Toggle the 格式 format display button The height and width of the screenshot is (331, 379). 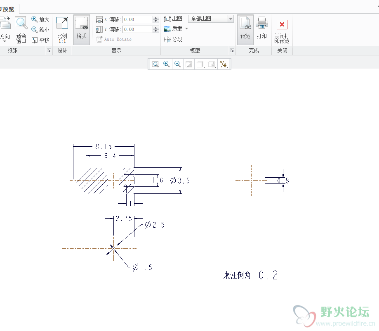(x=82, y=29)
